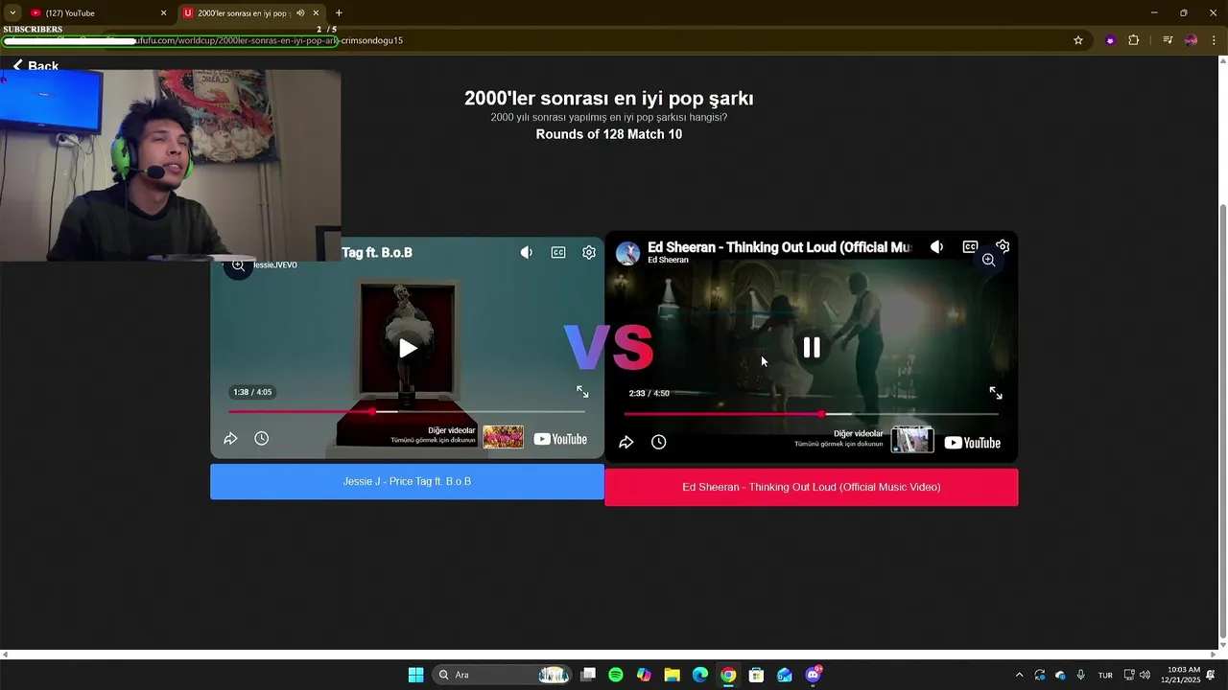Vote for Jessie J - Price Tag ft. B.o.B
1228x690 pixels.
[x=407, y=482]
